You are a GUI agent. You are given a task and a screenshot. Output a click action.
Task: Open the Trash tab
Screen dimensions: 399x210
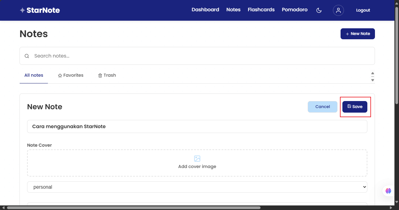pos(107,75)
